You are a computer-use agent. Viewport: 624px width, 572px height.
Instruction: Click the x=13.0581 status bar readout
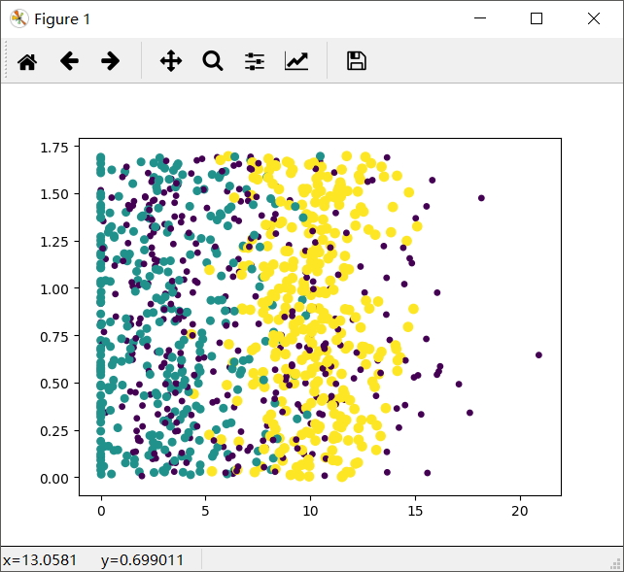[40, 560]
